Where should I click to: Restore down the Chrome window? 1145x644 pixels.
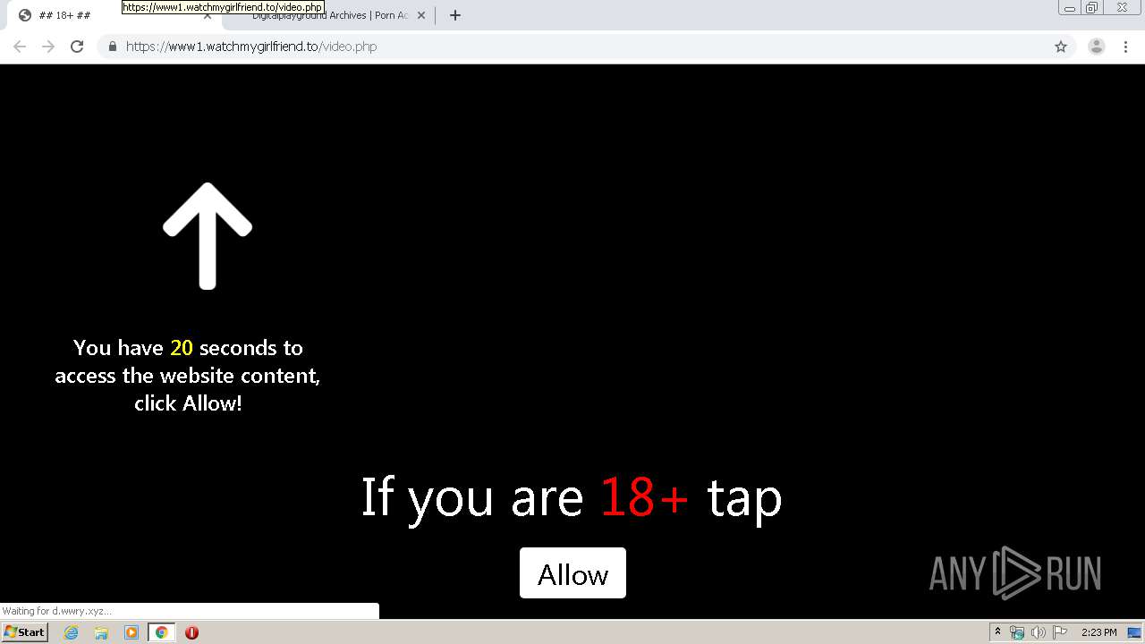point(1091,8)
